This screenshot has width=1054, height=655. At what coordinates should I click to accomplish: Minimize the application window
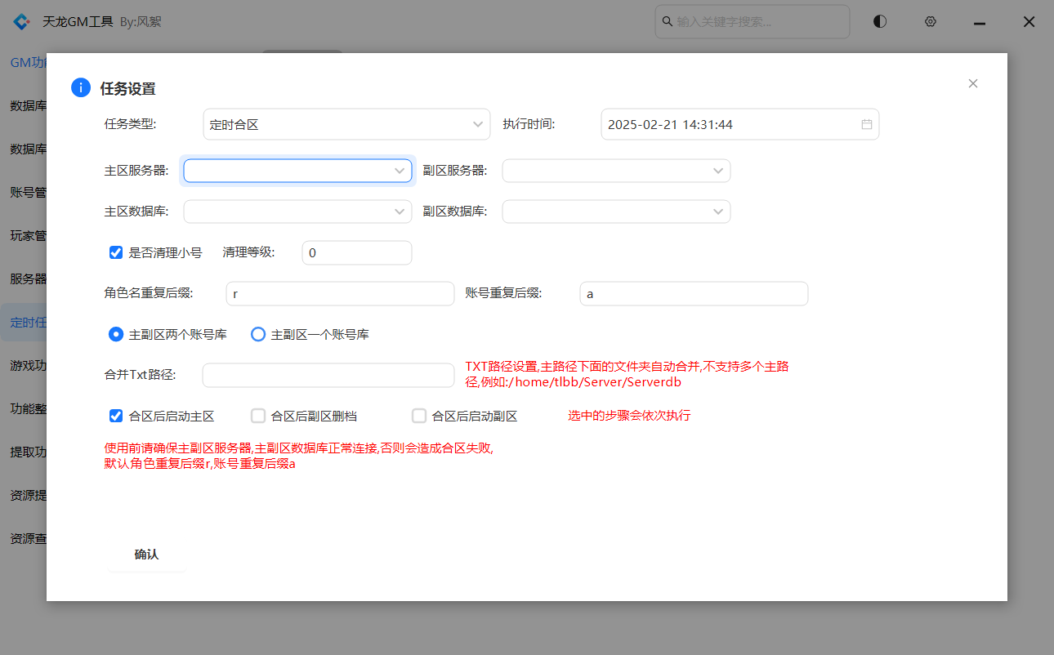tap(980, 23)
